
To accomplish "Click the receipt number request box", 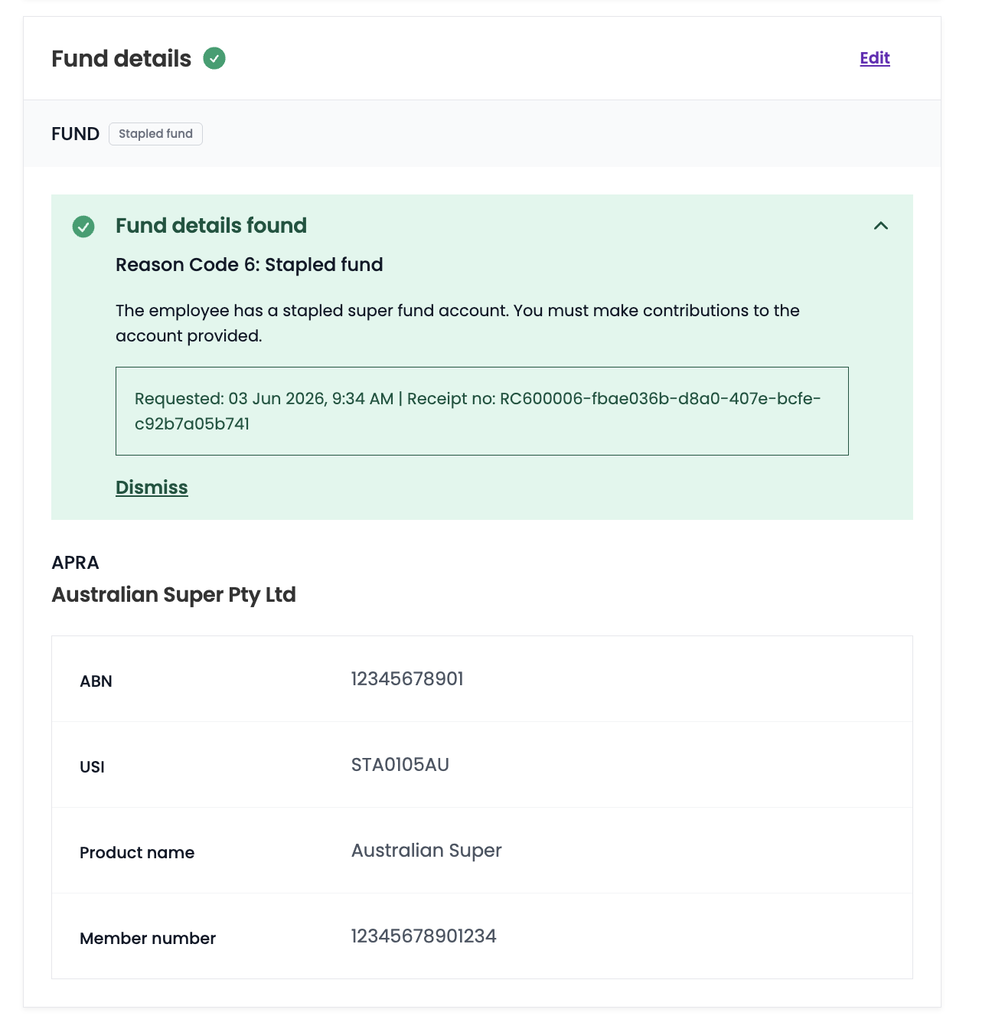I will [482, 411].
